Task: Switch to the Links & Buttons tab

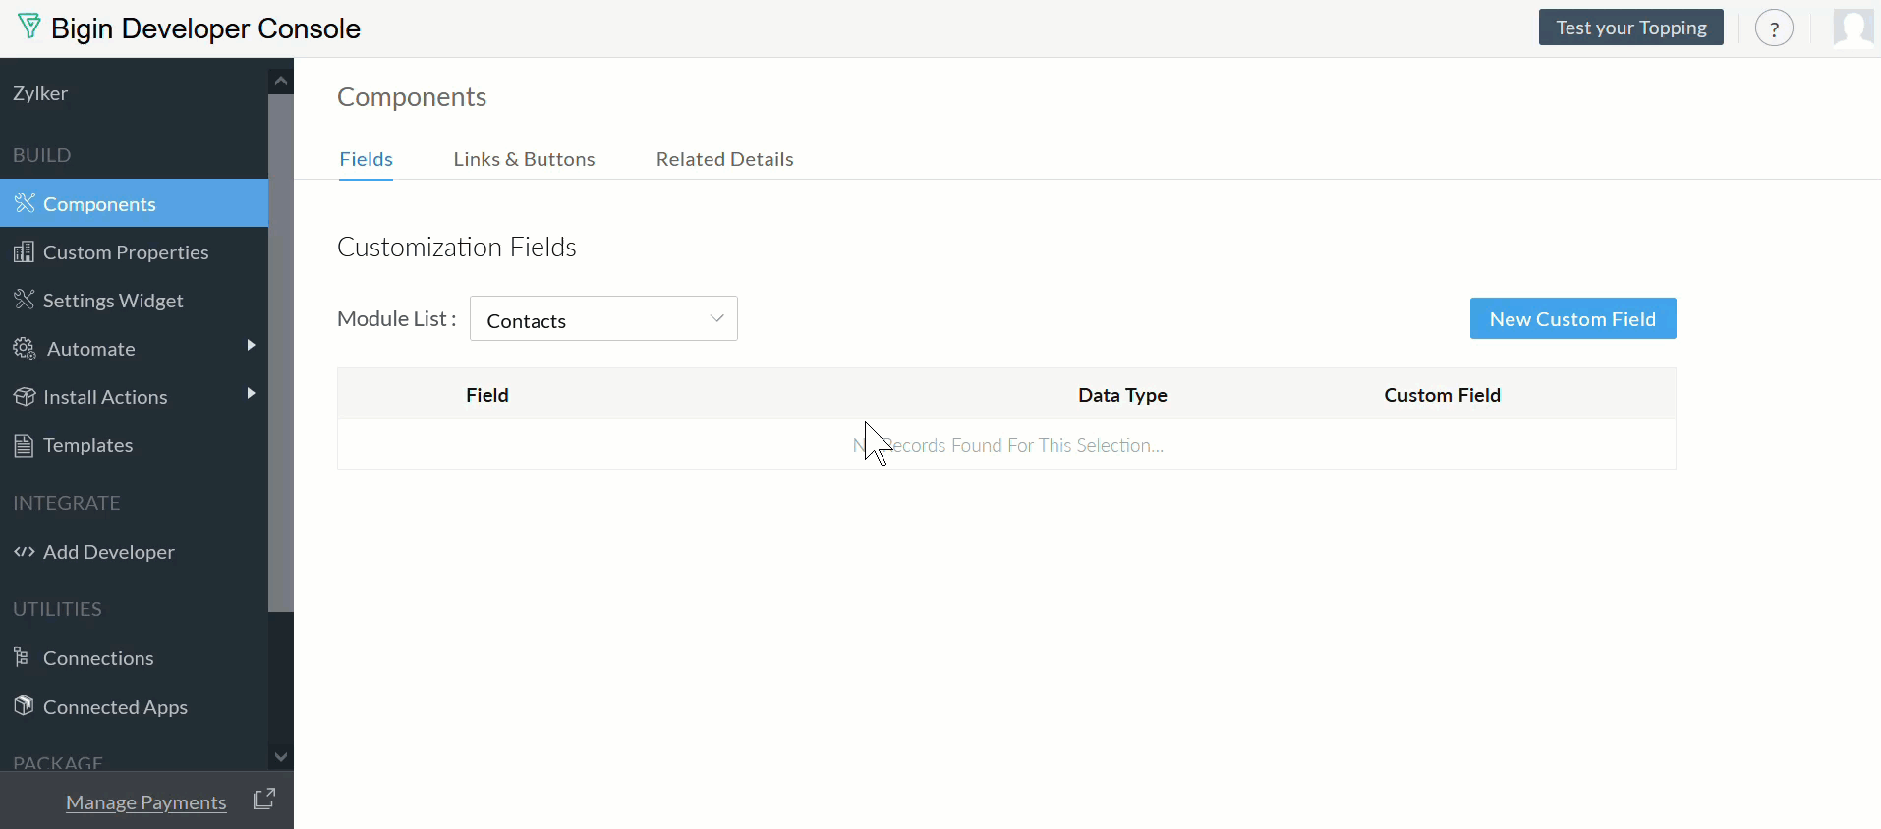Action: click(524, 159)
